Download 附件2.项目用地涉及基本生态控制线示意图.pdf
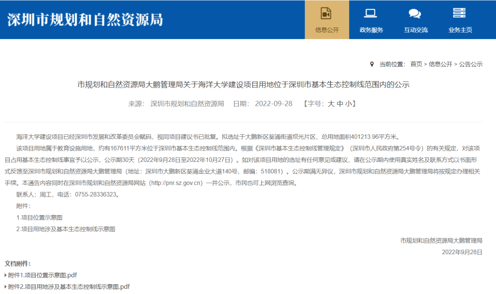The height and width of the screenshot is (294, 496). click(x=69, y=287)
